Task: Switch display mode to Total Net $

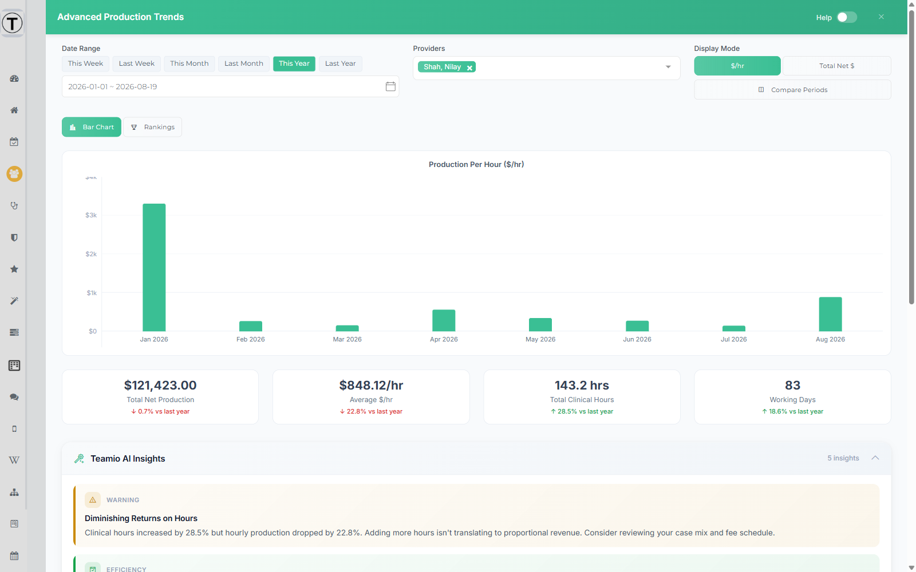Action: 836,66
